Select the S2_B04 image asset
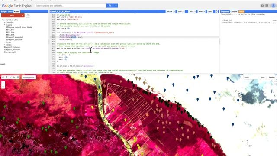The width and height of the screenshot is (277, 156). tap(10, 32)
